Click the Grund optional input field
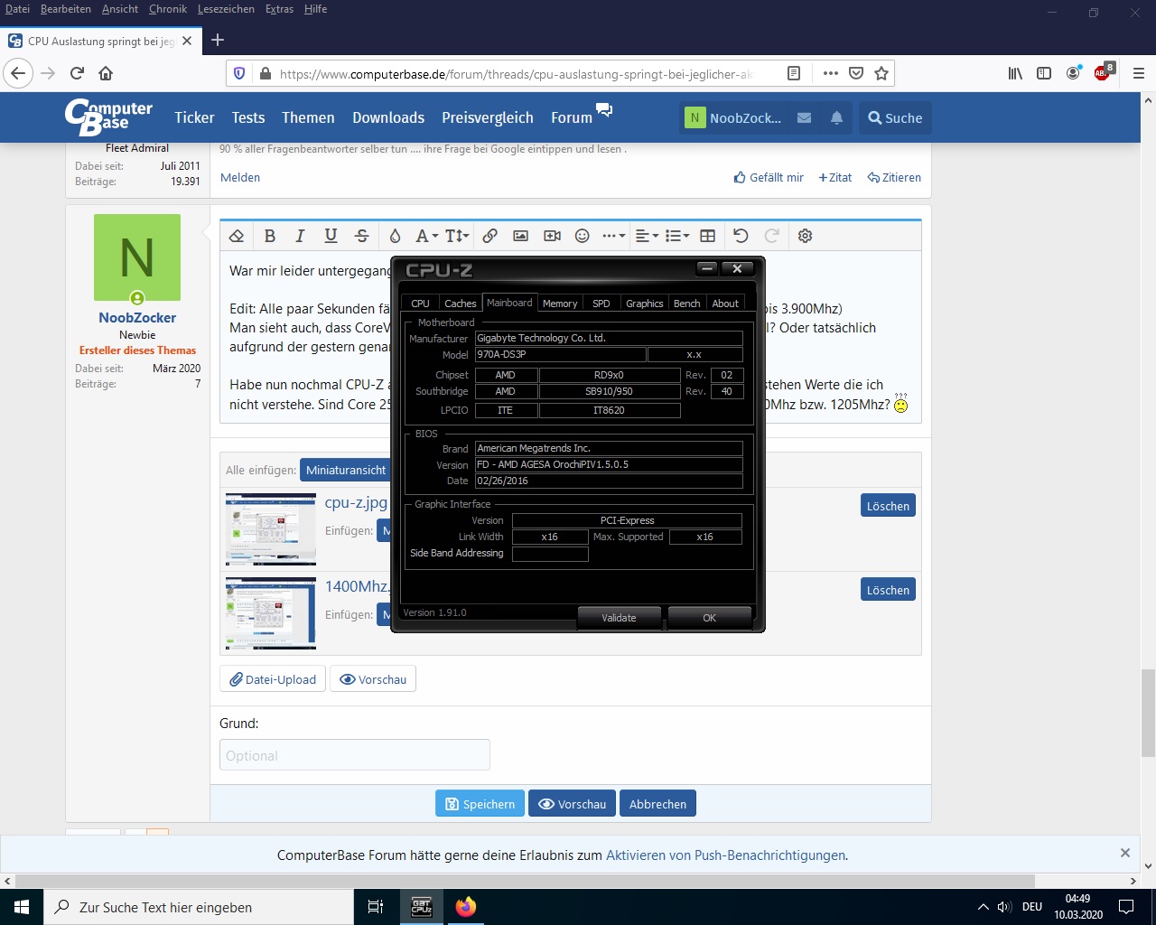1156x925 pixels. click(x=355, y=755)
